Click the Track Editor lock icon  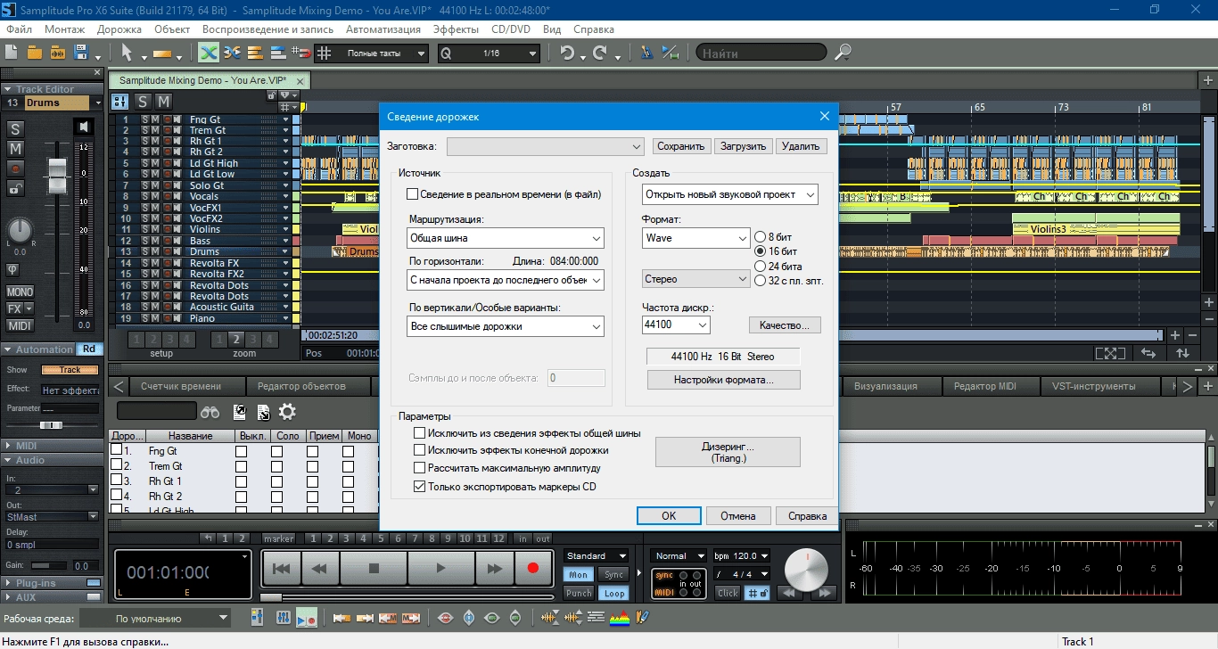tap(15, 187)
